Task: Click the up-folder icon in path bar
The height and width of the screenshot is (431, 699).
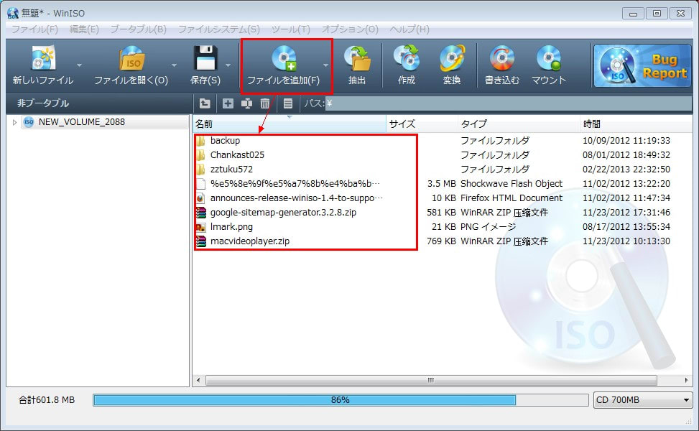Action: [x=205, y=103]
